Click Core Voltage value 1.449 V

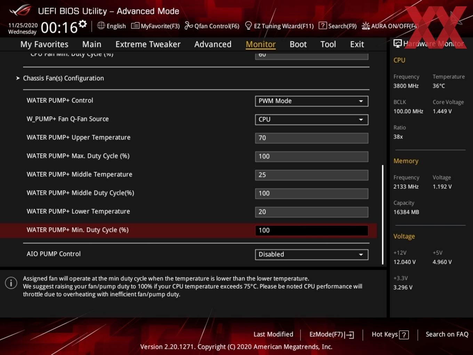442,111
